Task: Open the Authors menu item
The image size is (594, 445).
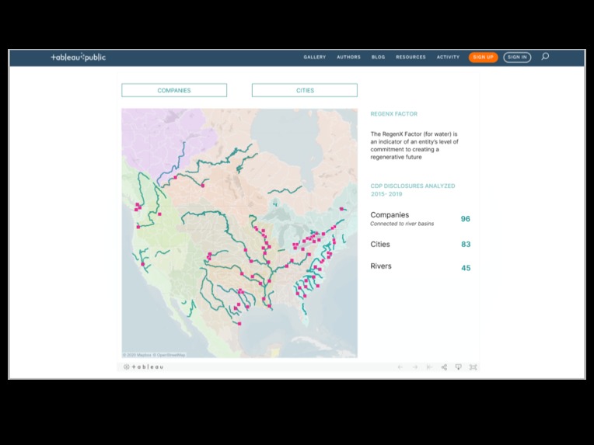Action: pos(348,57)
